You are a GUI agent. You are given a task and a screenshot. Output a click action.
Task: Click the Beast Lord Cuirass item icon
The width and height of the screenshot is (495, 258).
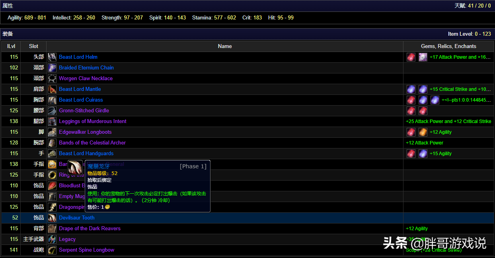tap(52, 100)
